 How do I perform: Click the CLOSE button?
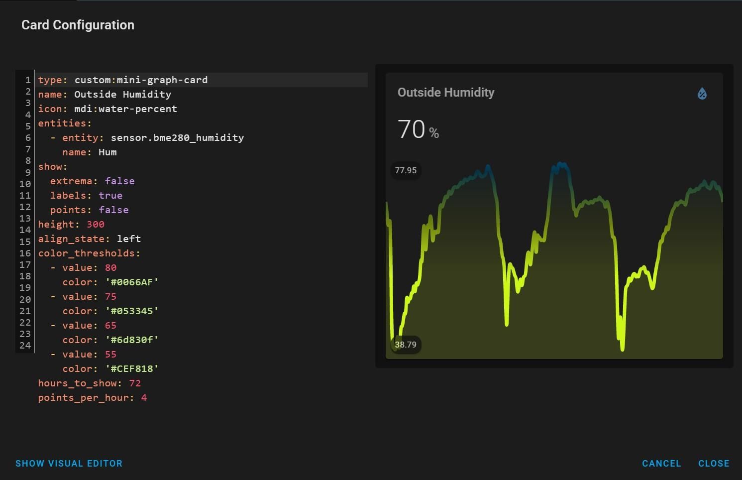click(714, 463)
